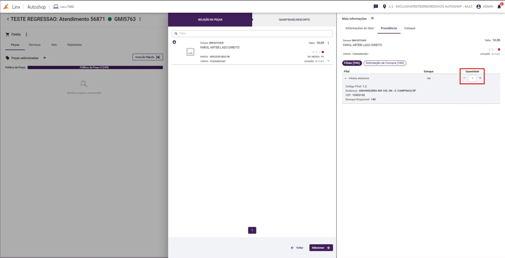
Task: Close the Mais informações panel
Action: tap(372, 18)
